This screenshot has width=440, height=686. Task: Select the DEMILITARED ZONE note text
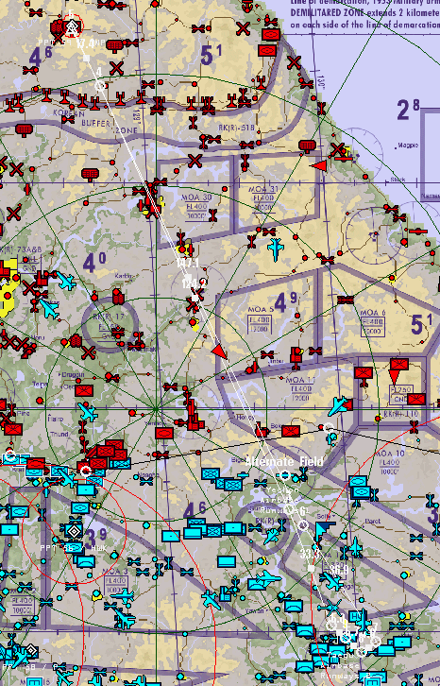364,13
